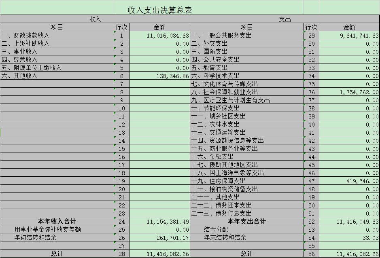Select the cell 一、财政拨款收入

click(57, 35)
